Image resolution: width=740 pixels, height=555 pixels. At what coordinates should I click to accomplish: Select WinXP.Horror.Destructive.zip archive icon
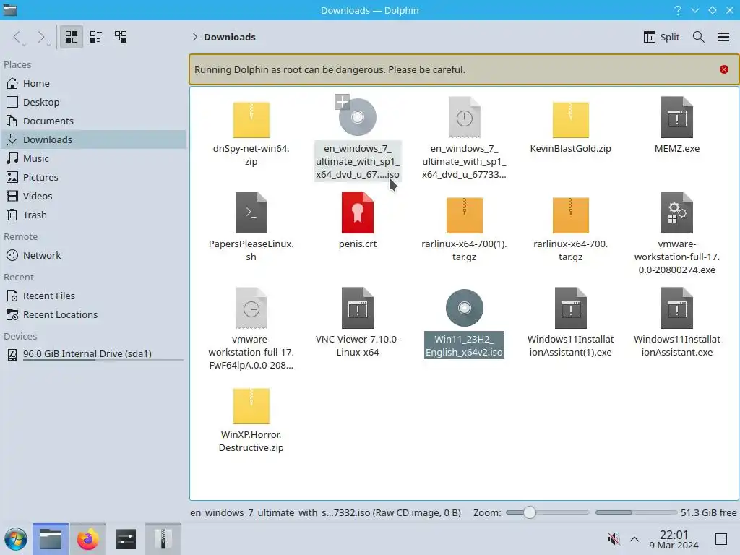click(251, 405)
